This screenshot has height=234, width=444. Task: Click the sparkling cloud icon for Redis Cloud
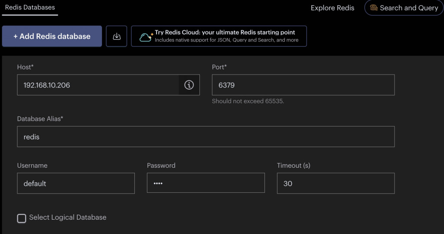coord(146,36)
